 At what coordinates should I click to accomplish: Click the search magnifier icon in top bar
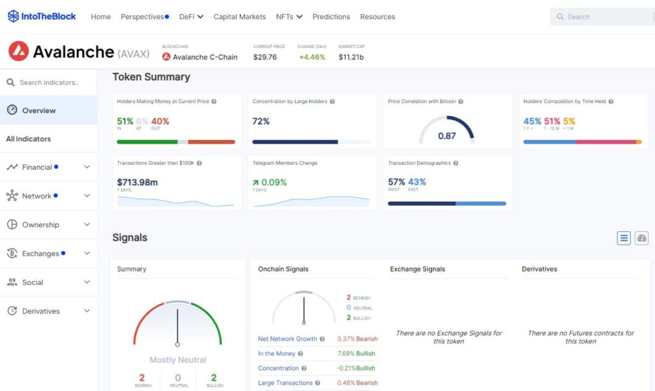(x=560, y=17)
